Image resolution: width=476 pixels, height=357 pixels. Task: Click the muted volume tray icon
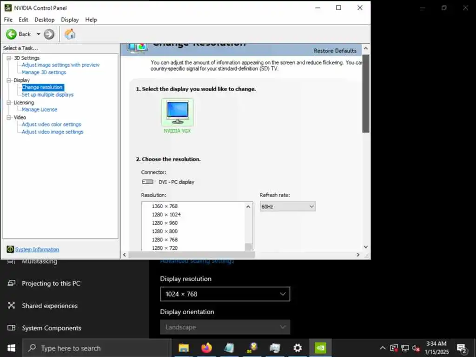pyautogui.click(x=416, y=348)
